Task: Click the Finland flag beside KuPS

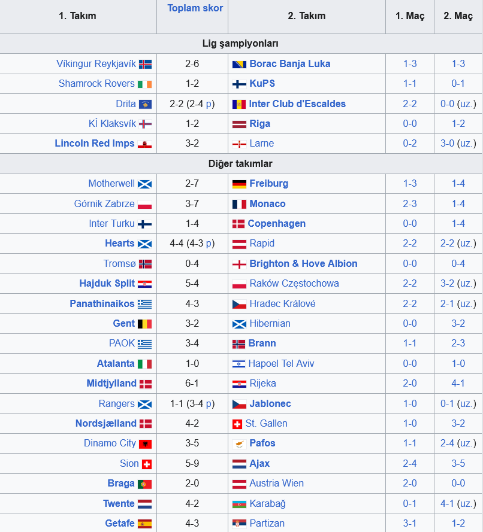Action: 239,84
